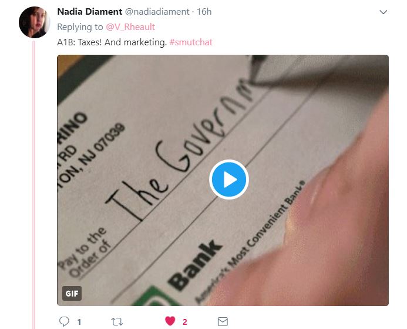
Task: Click the Replying to label
Action: 80,27
